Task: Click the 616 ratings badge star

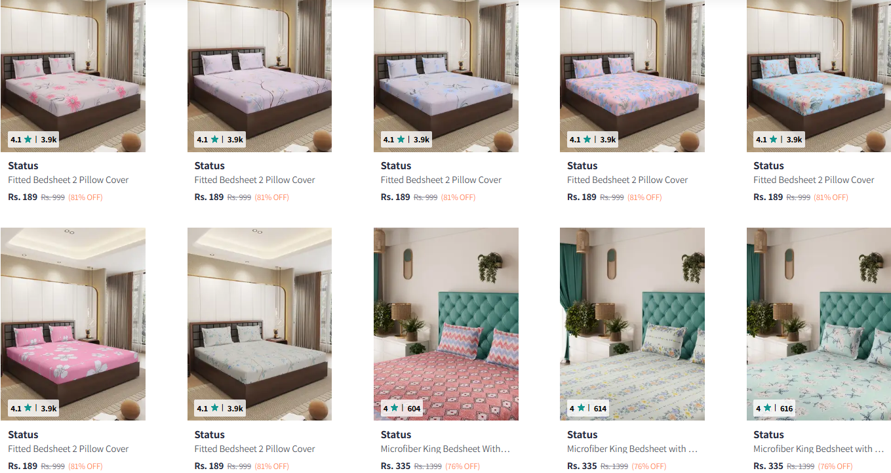Action: coord(767,408)
